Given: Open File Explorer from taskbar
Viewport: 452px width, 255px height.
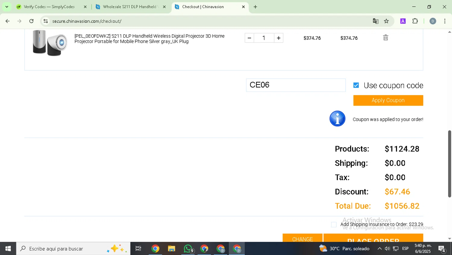Looking at the screenshot, I should [x=171, y=249].
